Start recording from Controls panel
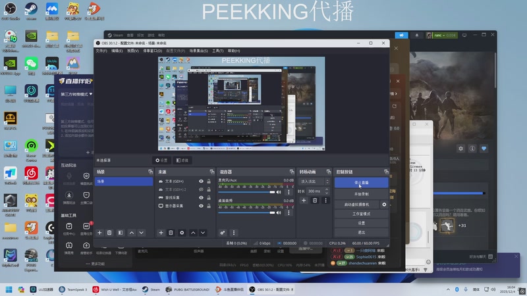 click(361, 194)
